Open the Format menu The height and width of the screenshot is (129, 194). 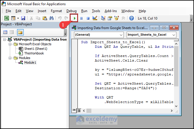(56, 11)
